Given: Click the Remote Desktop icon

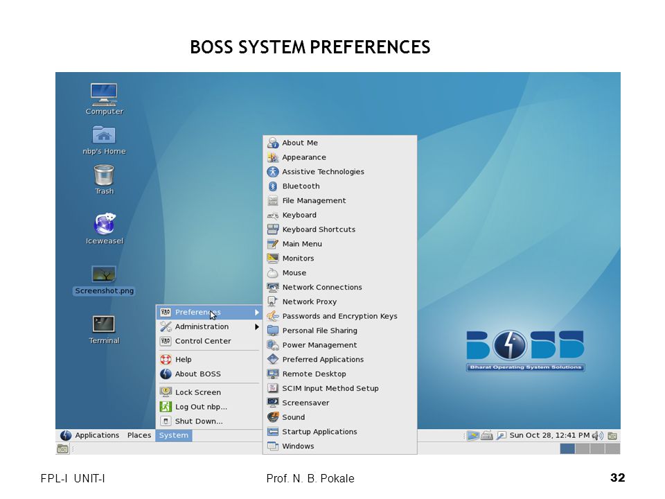Looking at the screenshot, I should click(273, 374).
